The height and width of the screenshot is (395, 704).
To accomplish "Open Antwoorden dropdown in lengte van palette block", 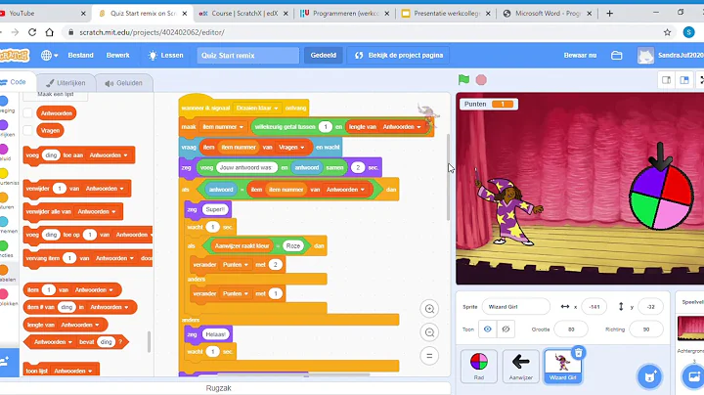I will click(81, 325).
